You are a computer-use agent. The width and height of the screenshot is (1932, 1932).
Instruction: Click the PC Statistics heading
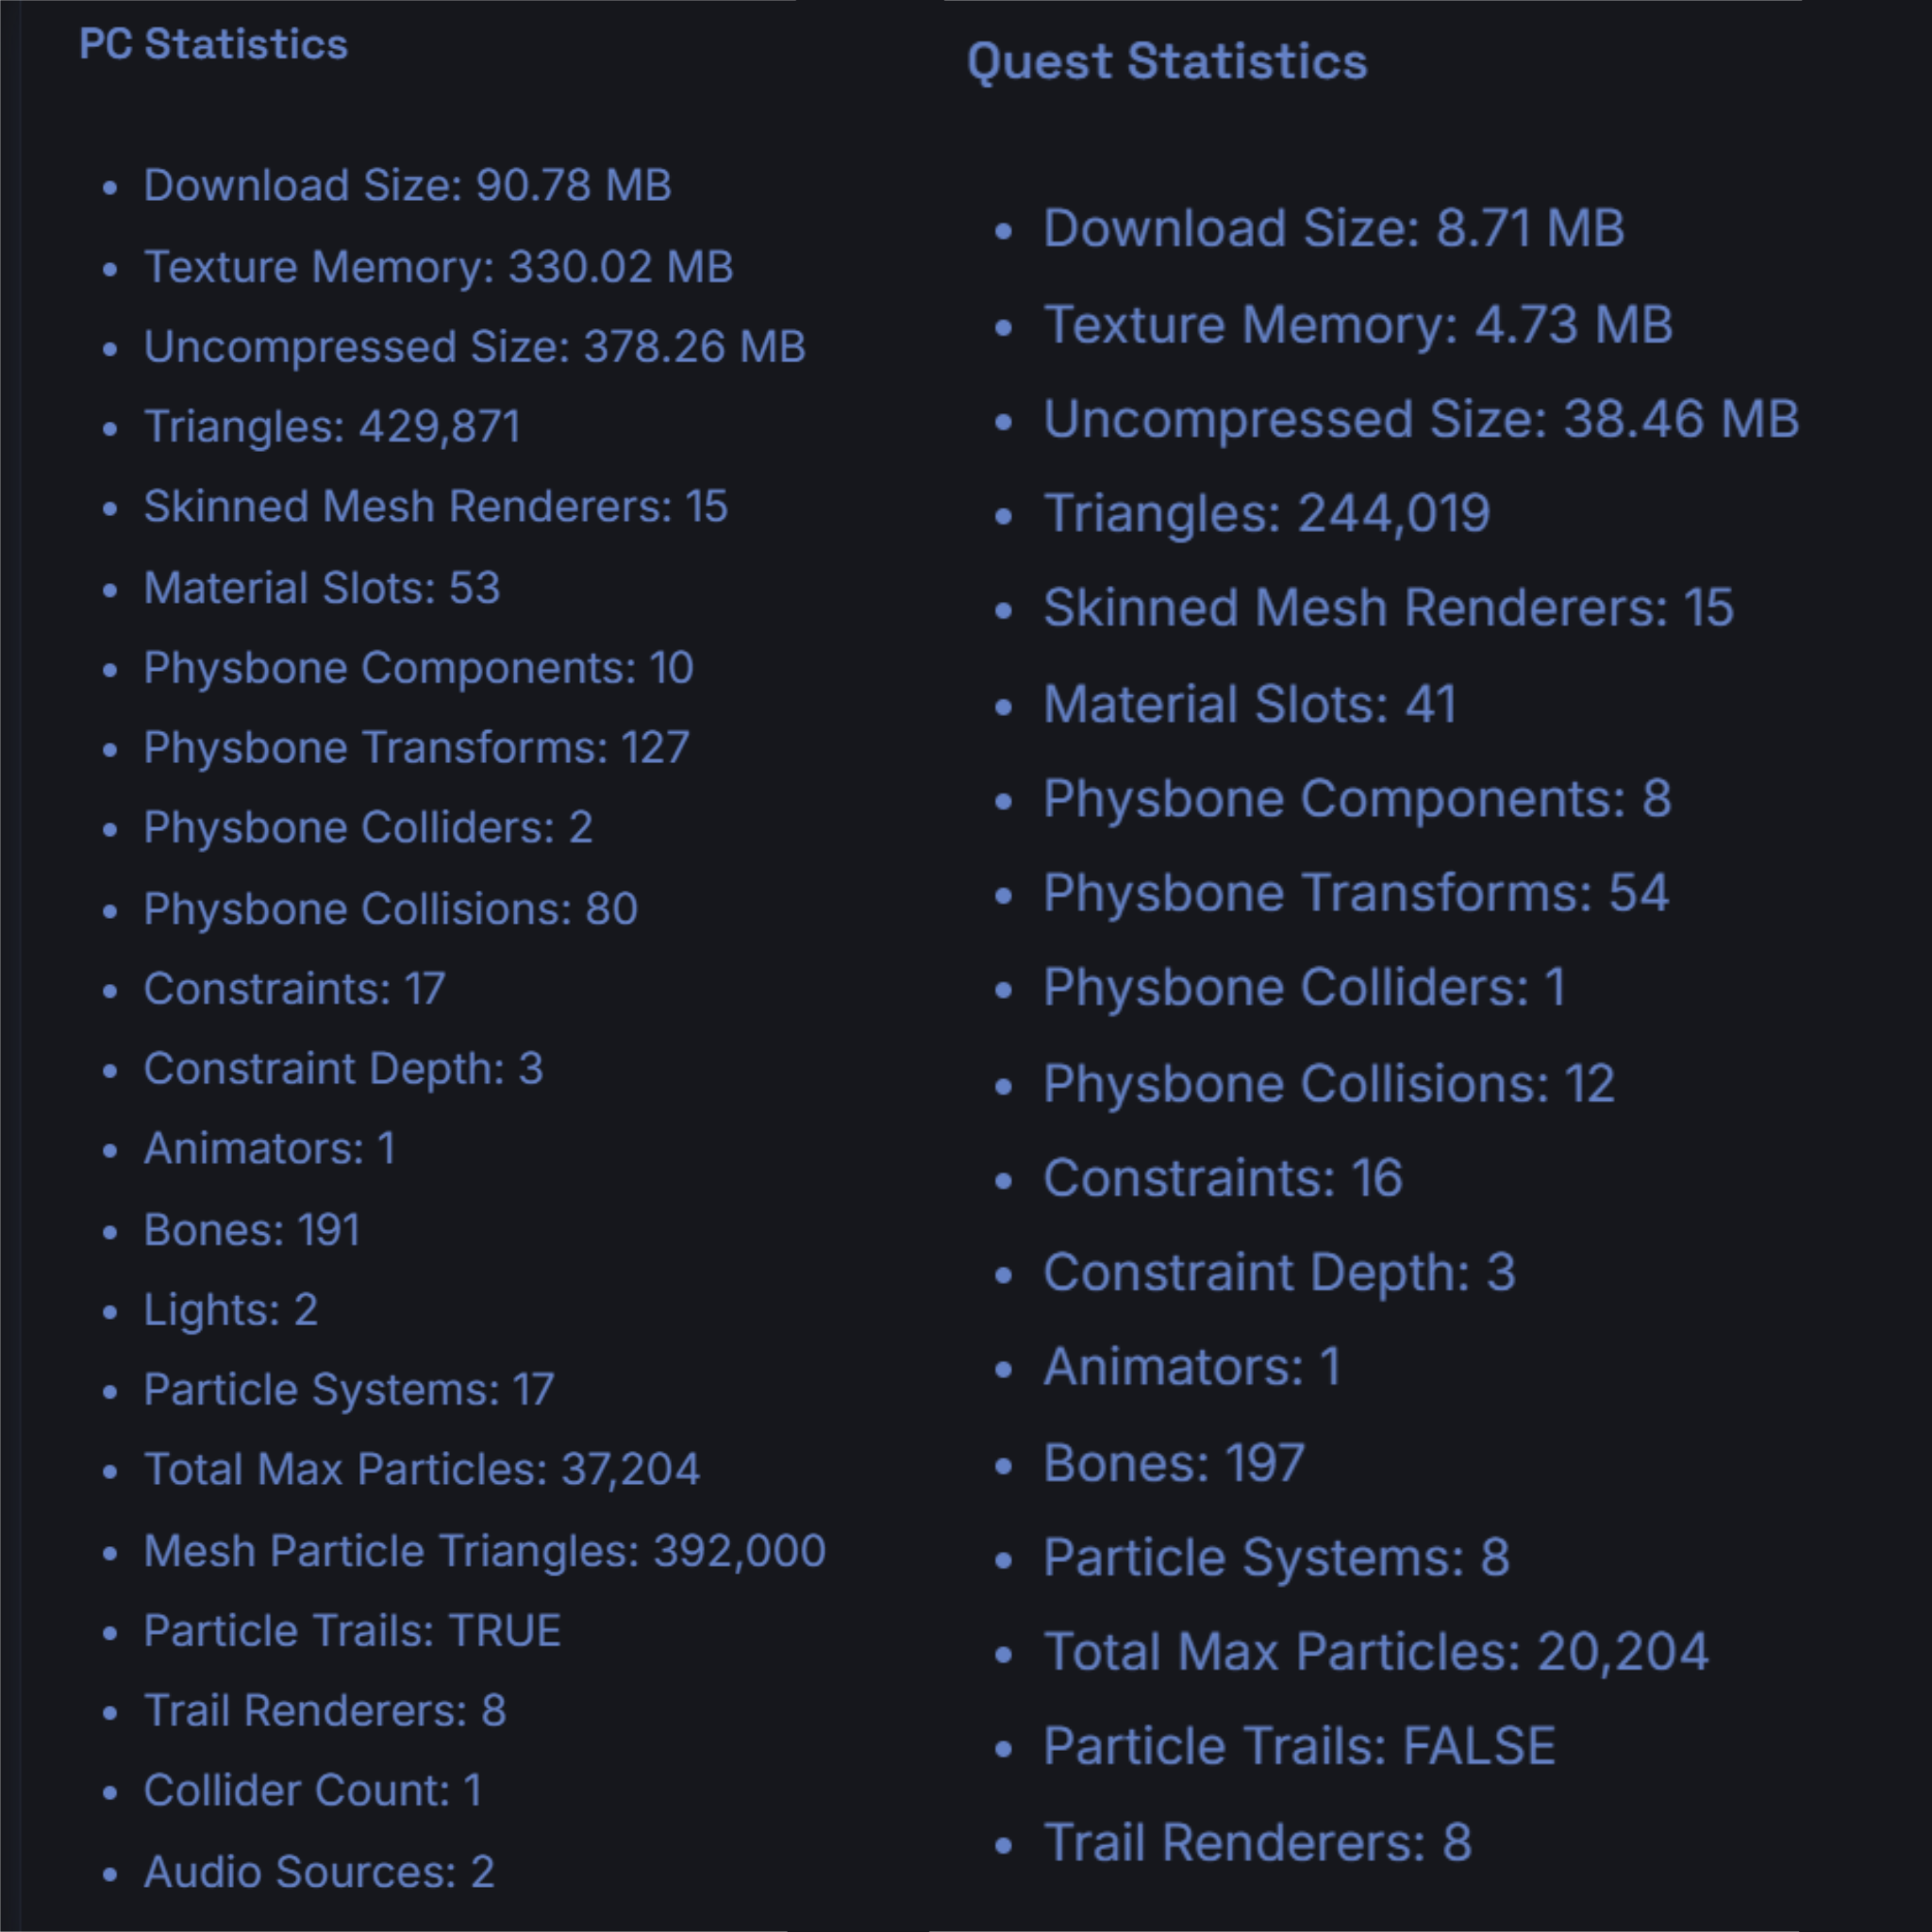click(x=214, y=45)
